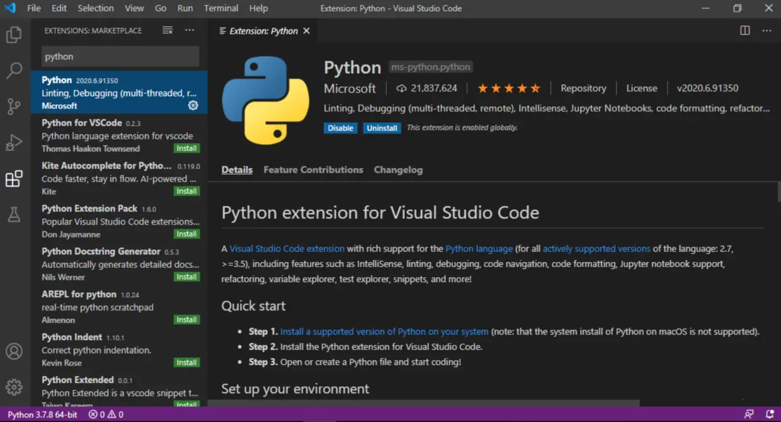Select Python 3.7.8 64-bit interpreter in status bar

tap(42, 414)
